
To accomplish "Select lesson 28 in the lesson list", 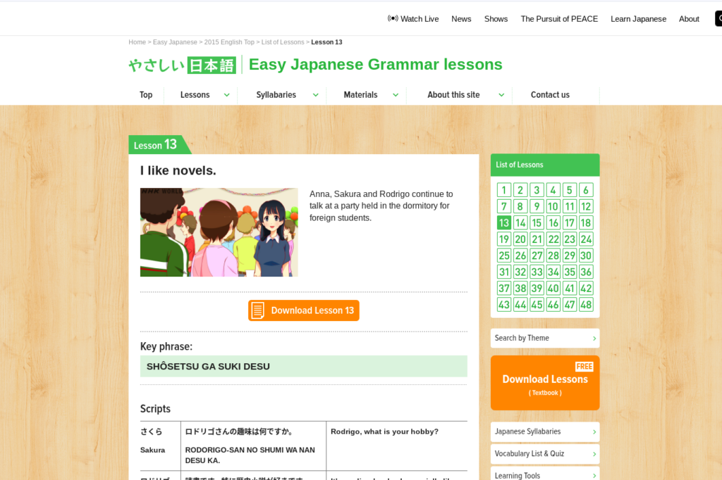I will tap(553, 255).
